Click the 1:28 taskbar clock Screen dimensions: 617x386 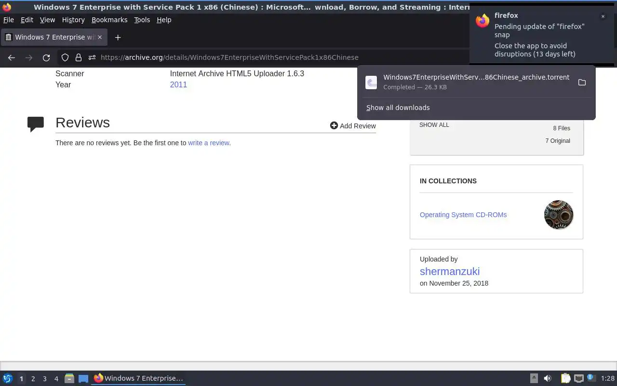coord(608,379)
